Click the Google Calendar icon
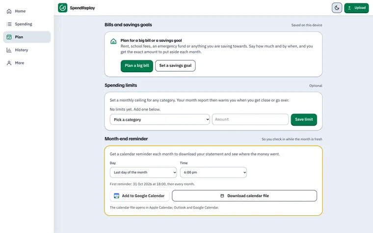 pos(116,196)
